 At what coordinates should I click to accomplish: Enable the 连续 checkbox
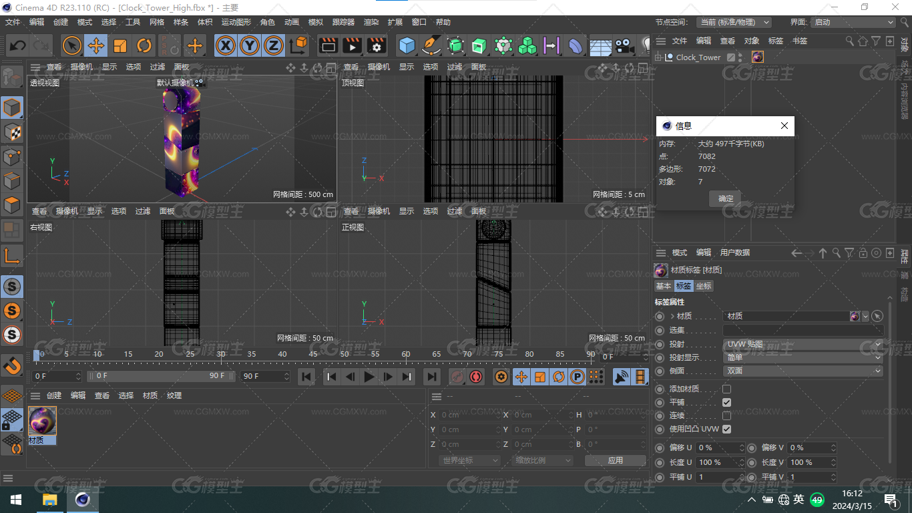coord(726,415)
